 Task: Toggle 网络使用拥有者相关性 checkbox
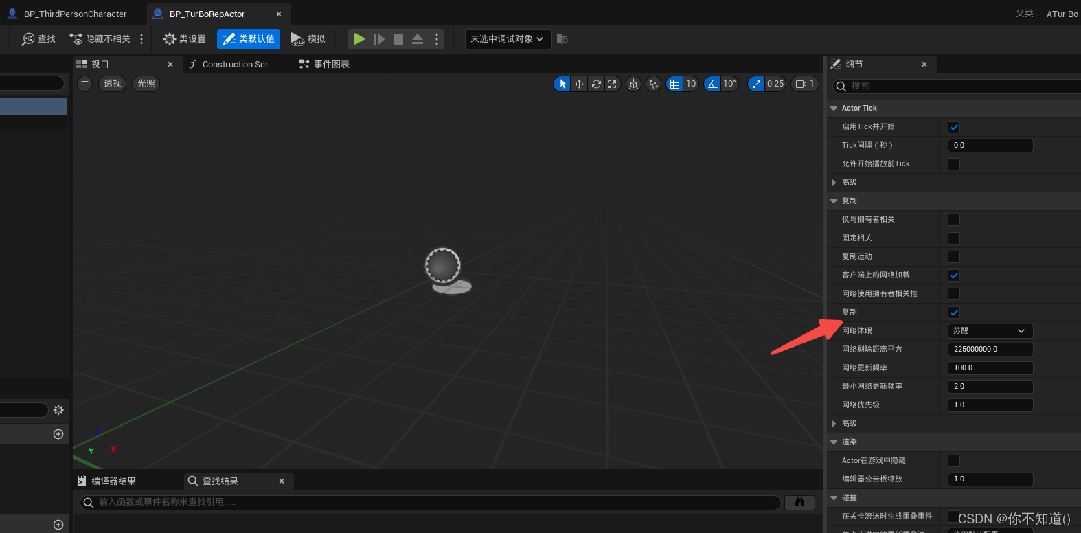coord(954,294)
